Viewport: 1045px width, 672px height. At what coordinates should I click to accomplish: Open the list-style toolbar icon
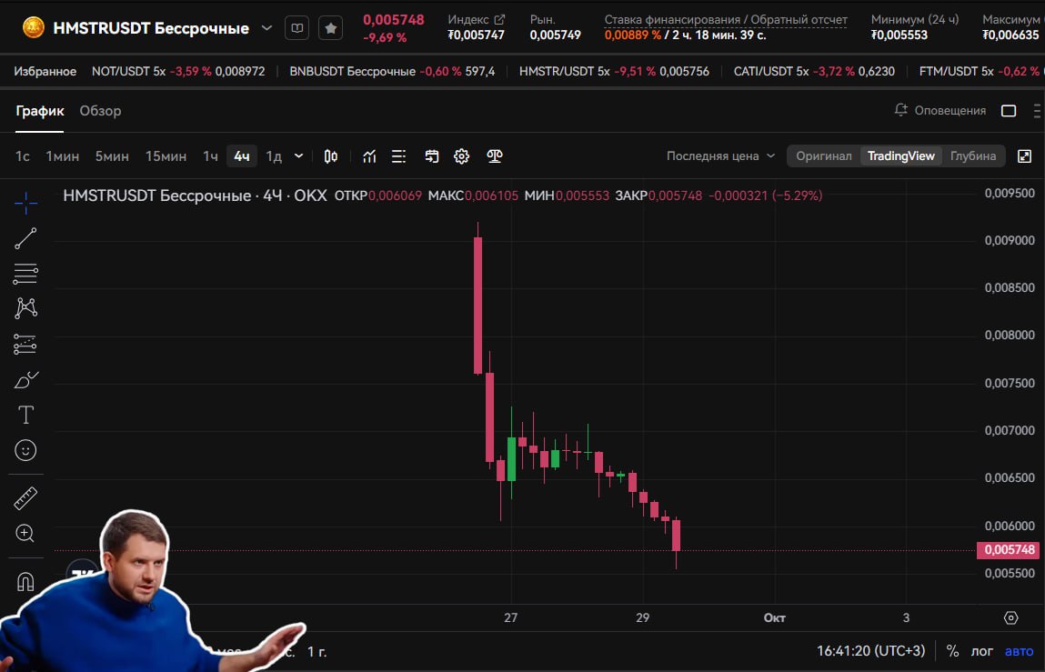398,156
